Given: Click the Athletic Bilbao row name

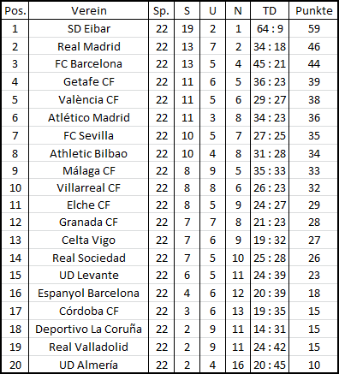Looking at the screenshot, I should (x=89, y=153).
